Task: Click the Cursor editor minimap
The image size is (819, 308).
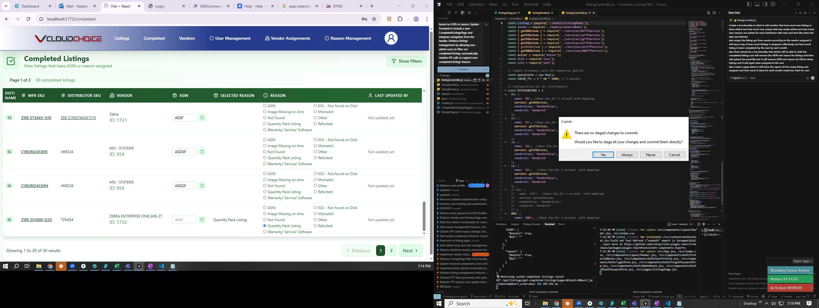Action: pyautogui.click(x=704, y=121)
